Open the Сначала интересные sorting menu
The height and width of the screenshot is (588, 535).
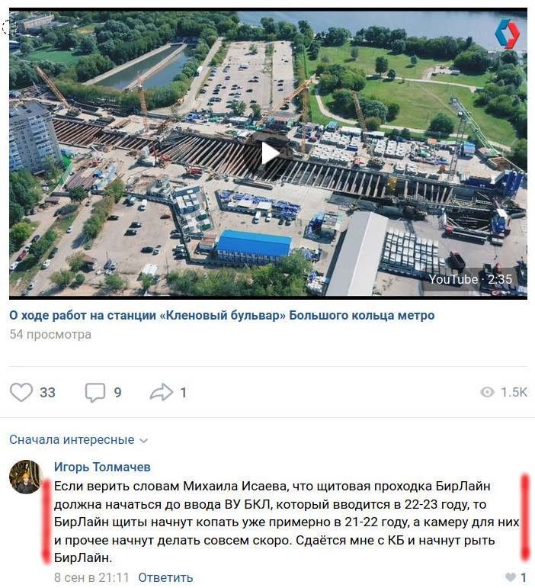[x=78, y=439]
